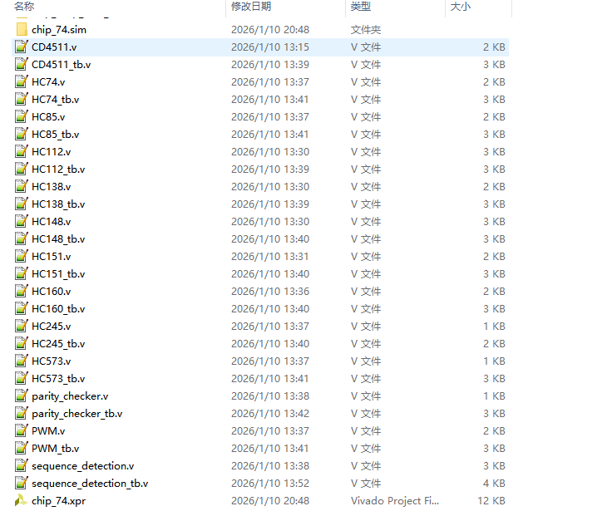Viewport: 612px width, 511px height.
Task: Select the HC245.v file icon
Action: pyautogui.click(x=22, y=326)
